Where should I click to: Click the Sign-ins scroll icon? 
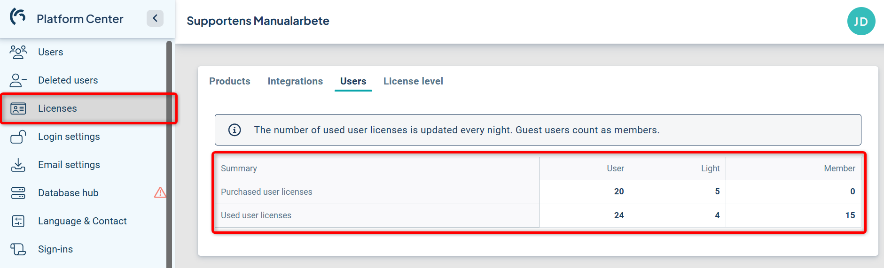(18, 249)
